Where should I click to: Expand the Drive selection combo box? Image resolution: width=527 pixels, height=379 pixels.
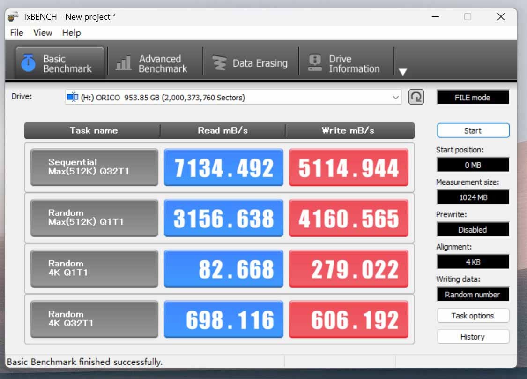[x=233, y=97]
